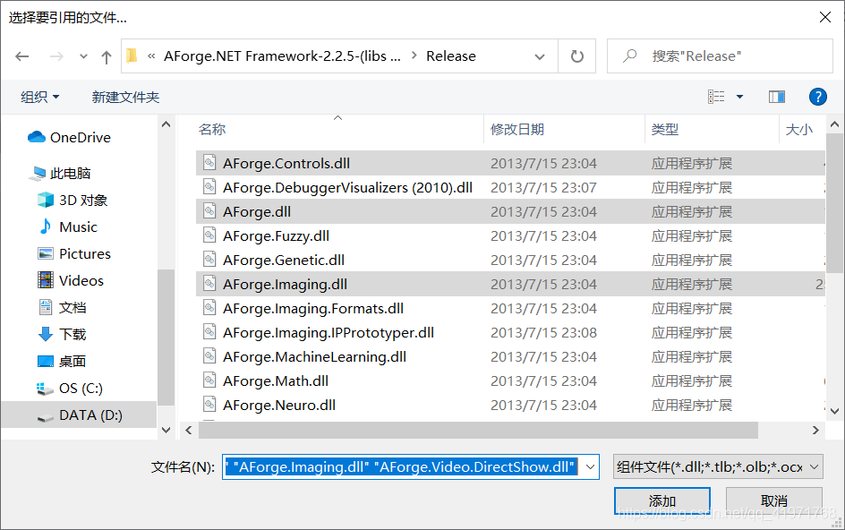The width and height of the screenshot is (845, 530).
Task: Select AForge.Genetic.dll file
Action: coord(510,260)
